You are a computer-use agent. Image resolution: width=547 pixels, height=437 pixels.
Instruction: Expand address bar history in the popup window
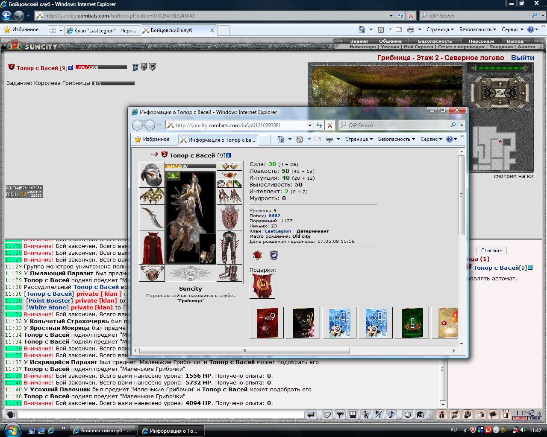click(x=310, y=125)
